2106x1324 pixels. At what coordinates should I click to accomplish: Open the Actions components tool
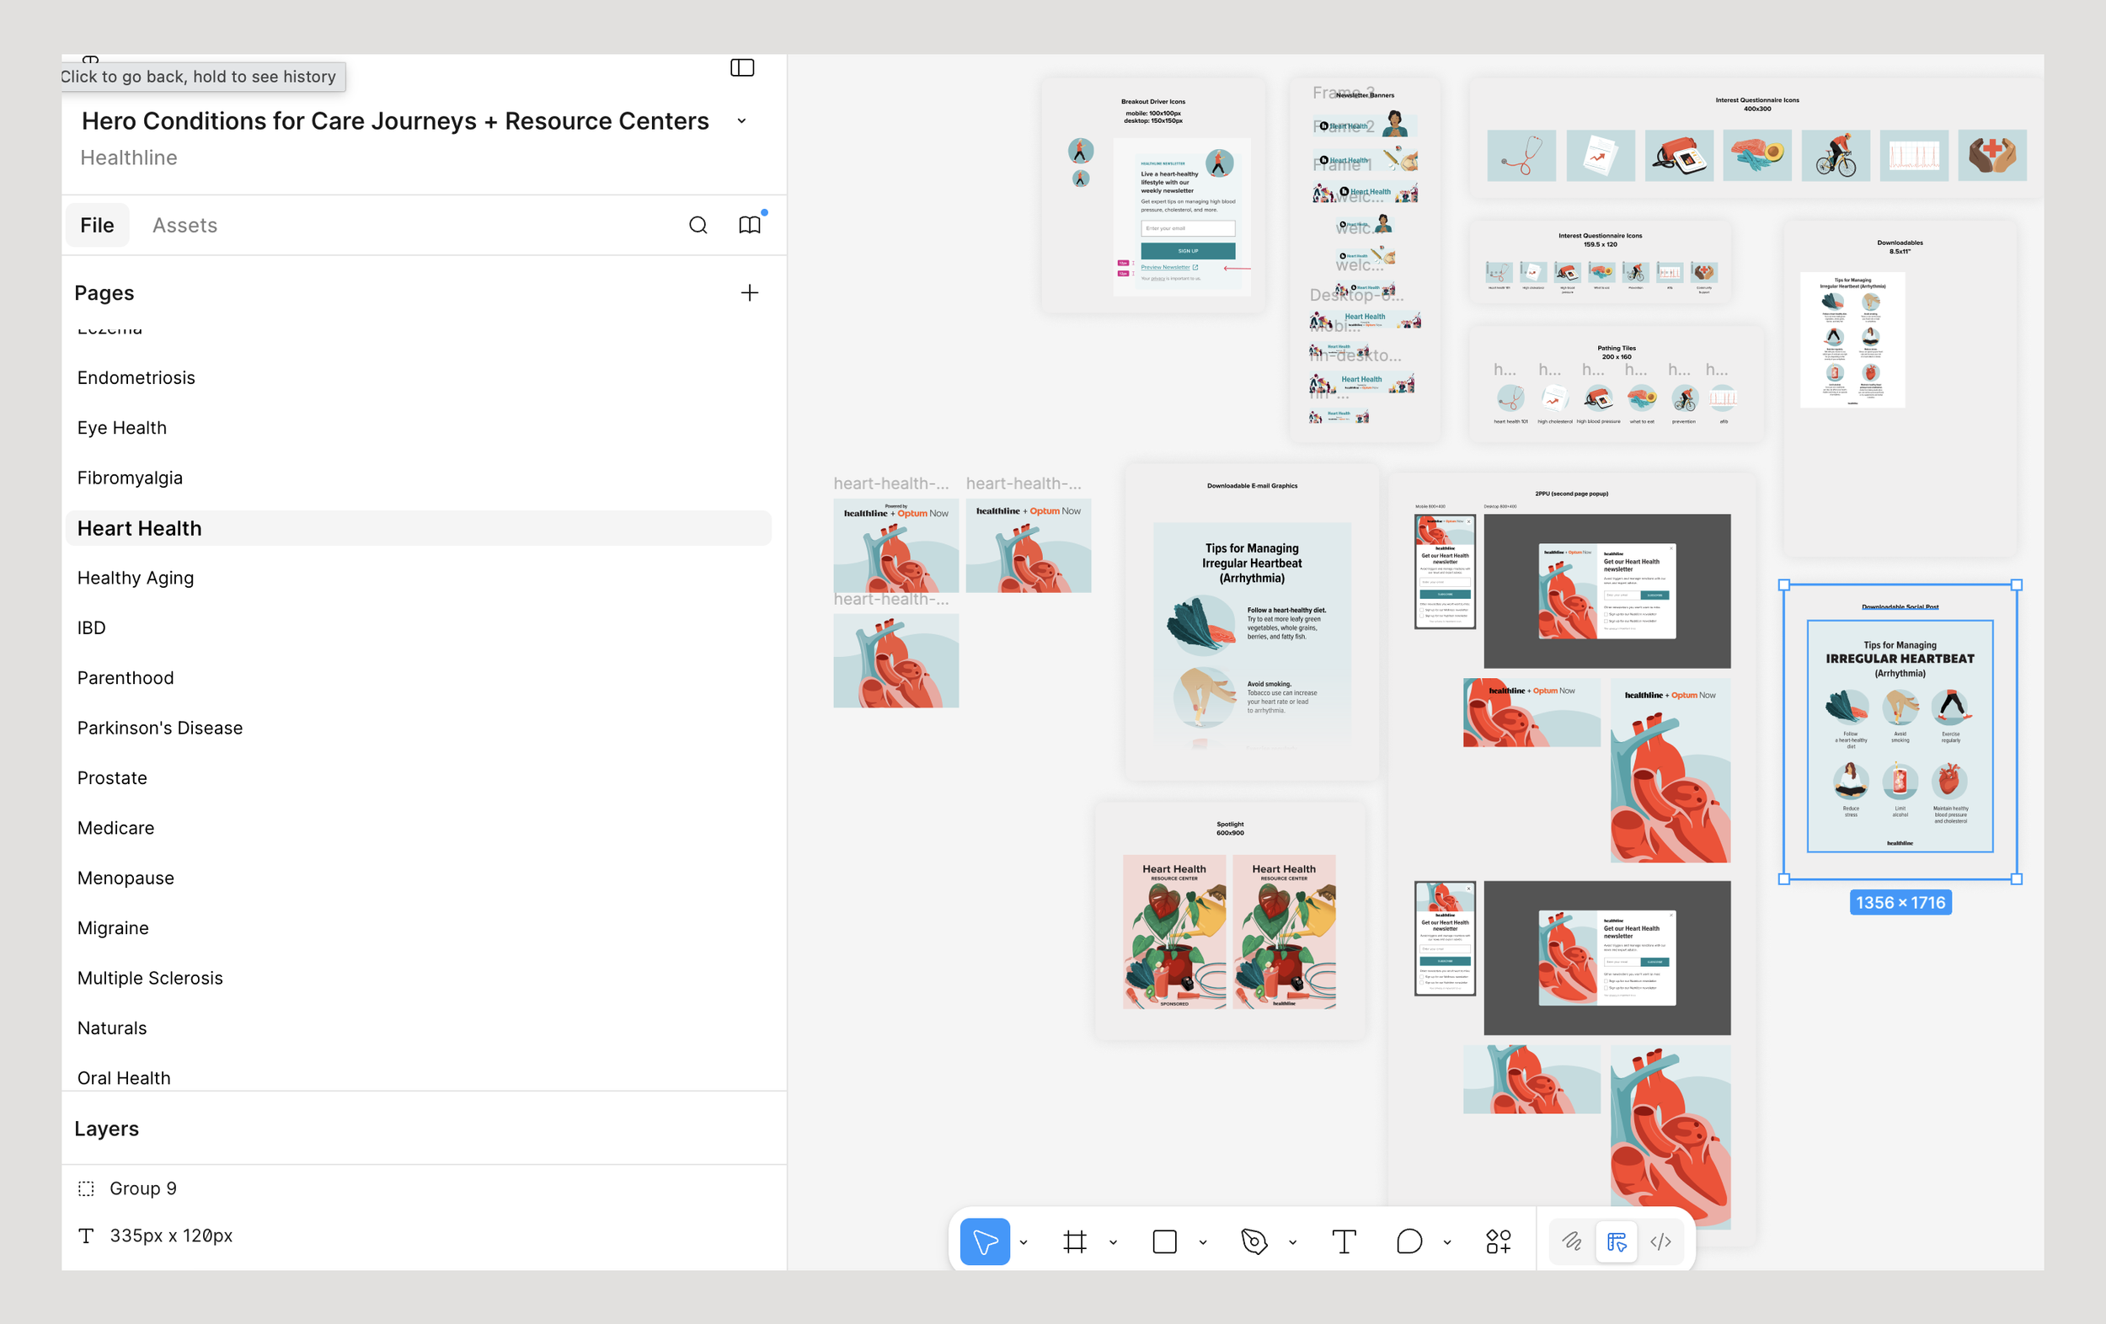tap(1498, 1241)
